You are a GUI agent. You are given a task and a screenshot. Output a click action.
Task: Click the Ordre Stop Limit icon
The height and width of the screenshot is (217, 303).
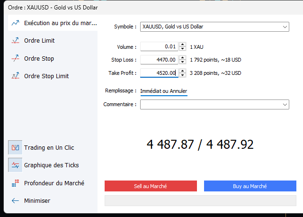(x=15, y=76)
